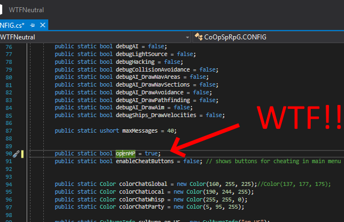Open quick actions screwdriver on line 90
This screenshot has height=222, width=344.
coord(16,153)
